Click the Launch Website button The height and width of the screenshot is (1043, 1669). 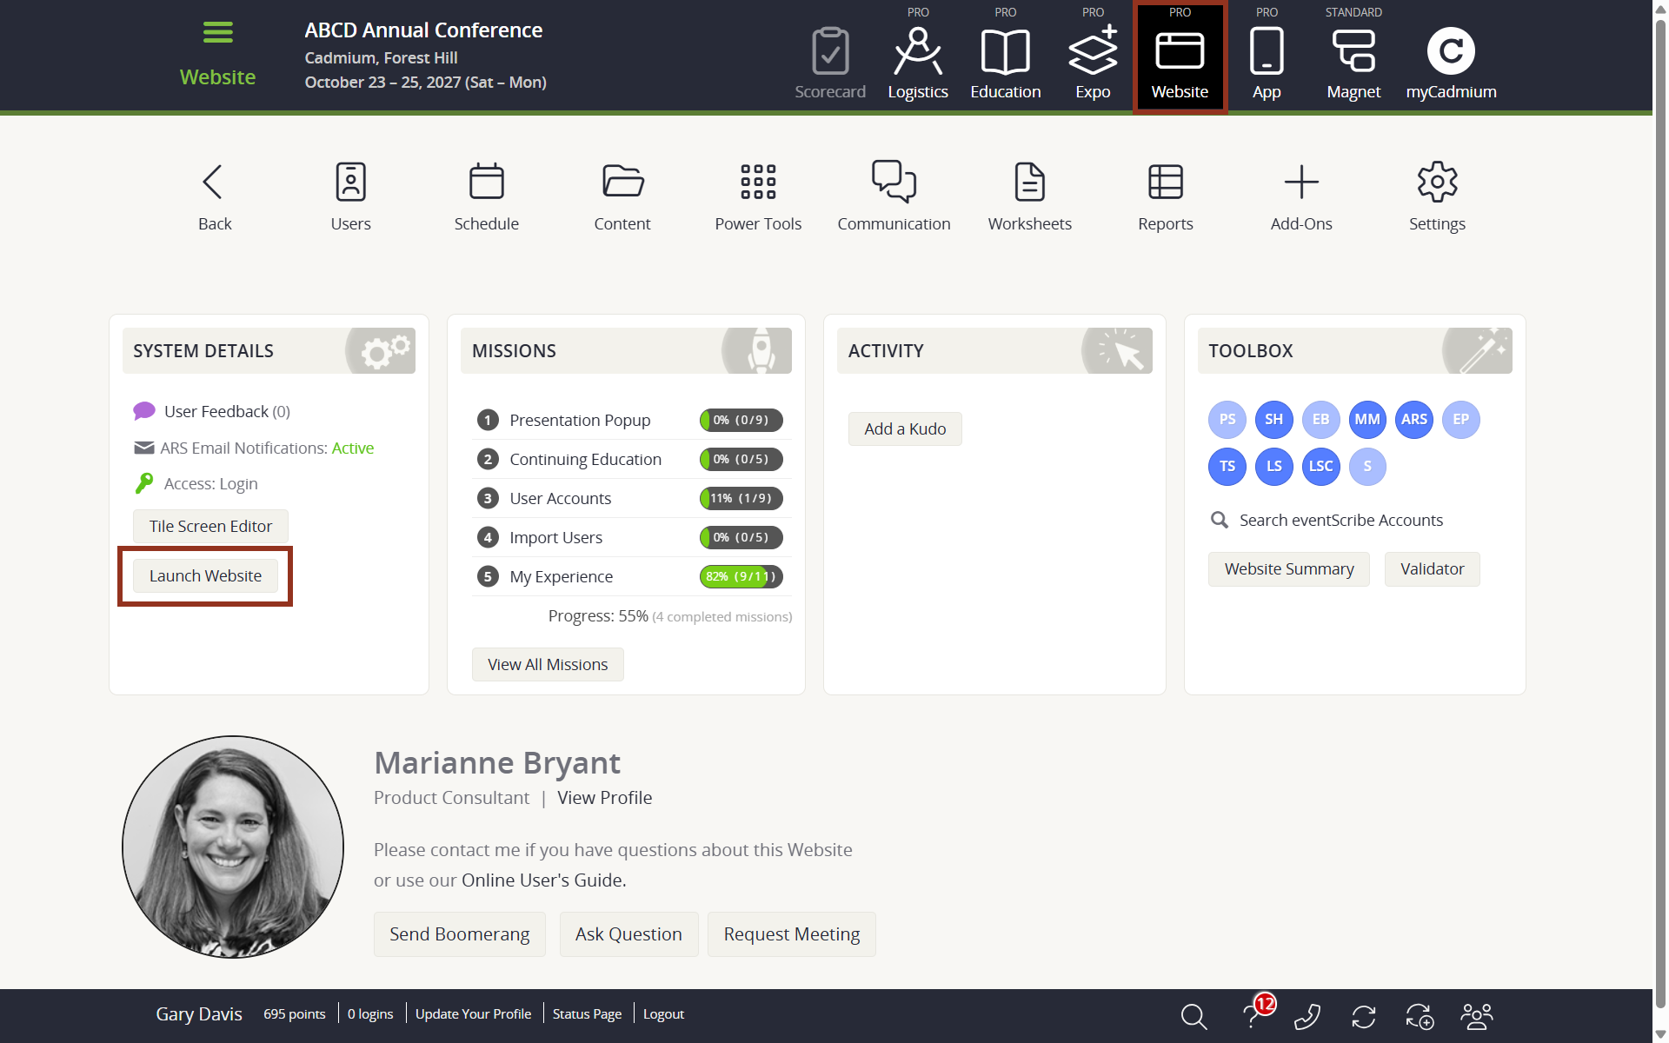205,575
